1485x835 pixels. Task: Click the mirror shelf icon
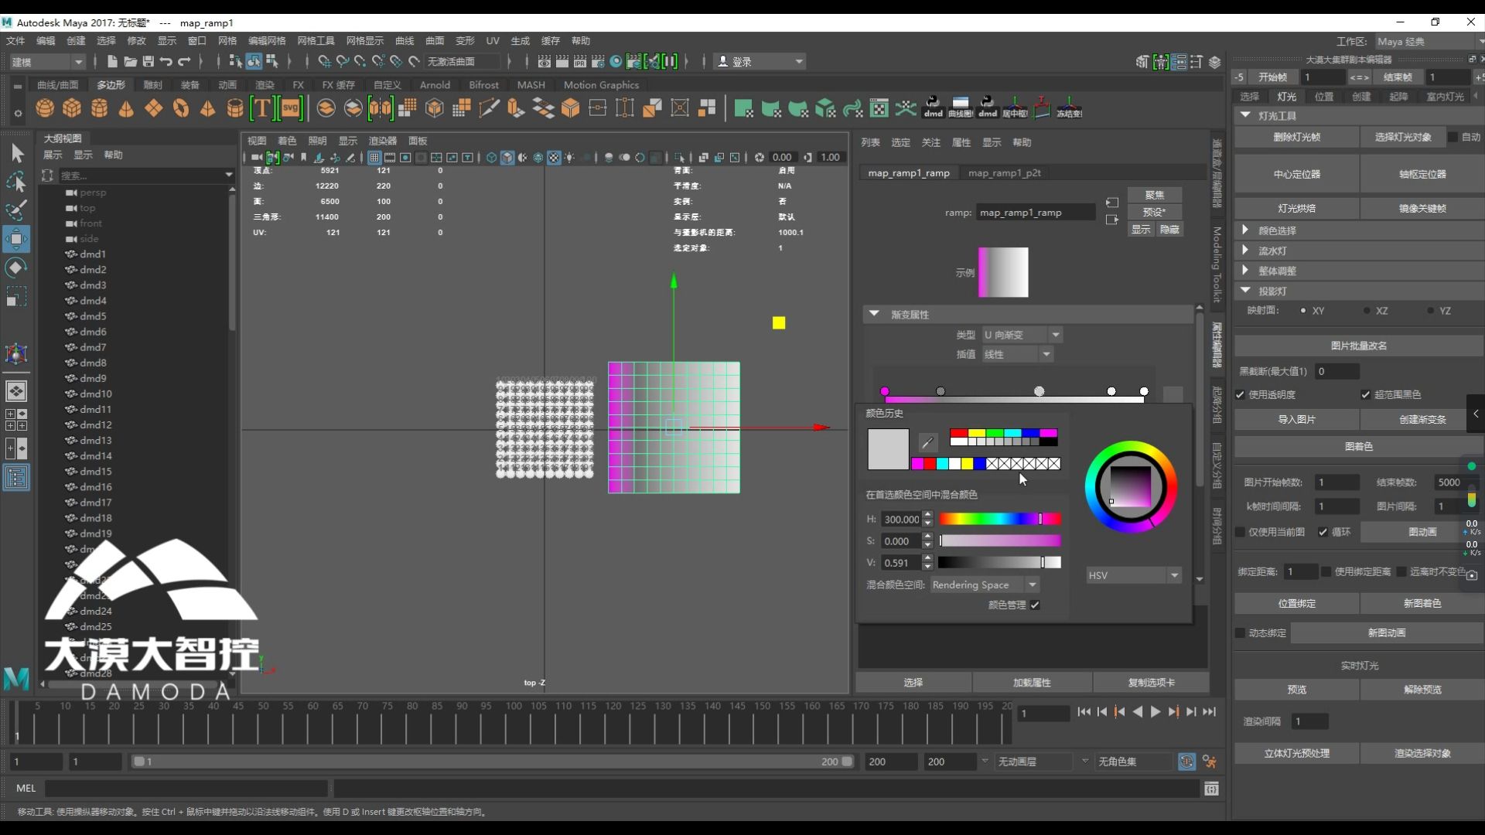pos(381,108)
